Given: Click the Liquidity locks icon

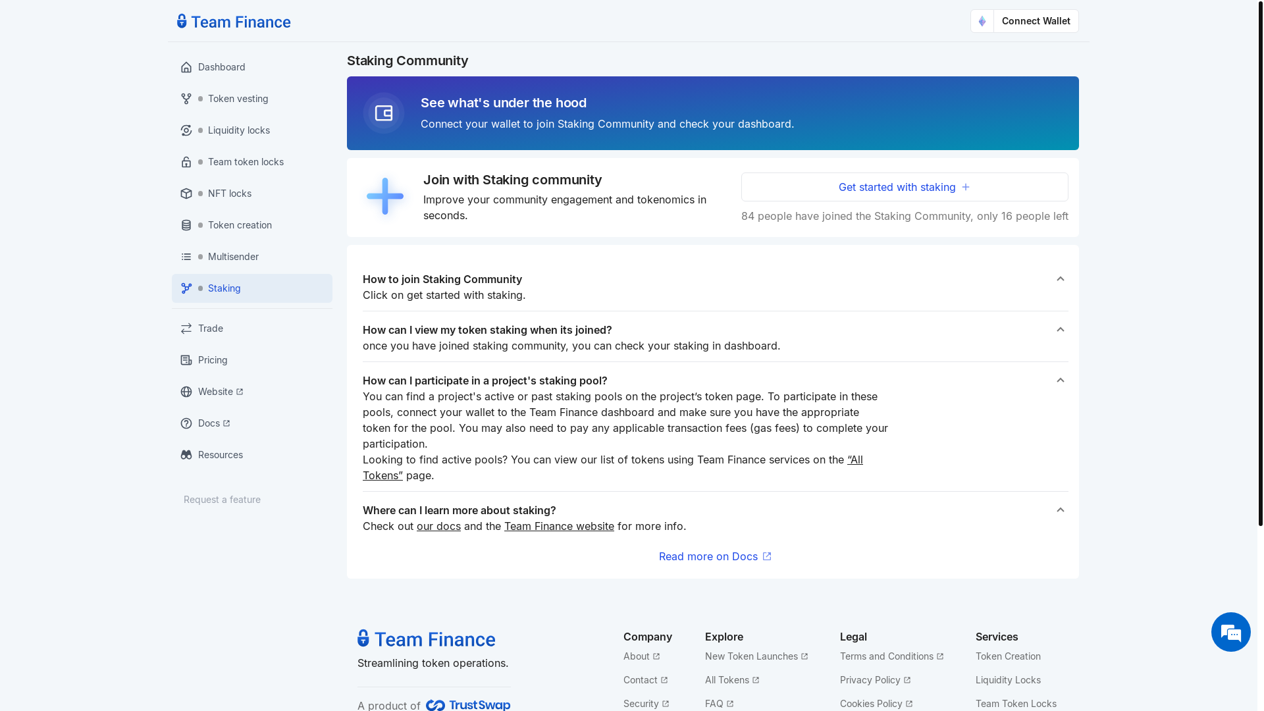Looking at the screenshot, I should click(x=186, y=130).
